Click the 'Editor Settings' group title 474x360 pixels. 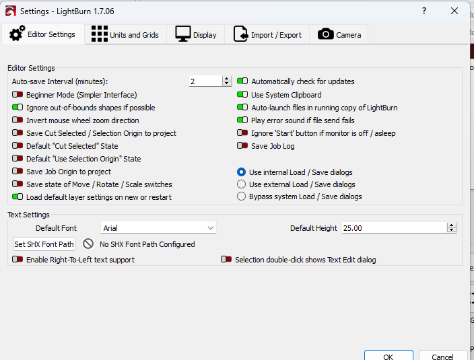click(x=31, y=68)
